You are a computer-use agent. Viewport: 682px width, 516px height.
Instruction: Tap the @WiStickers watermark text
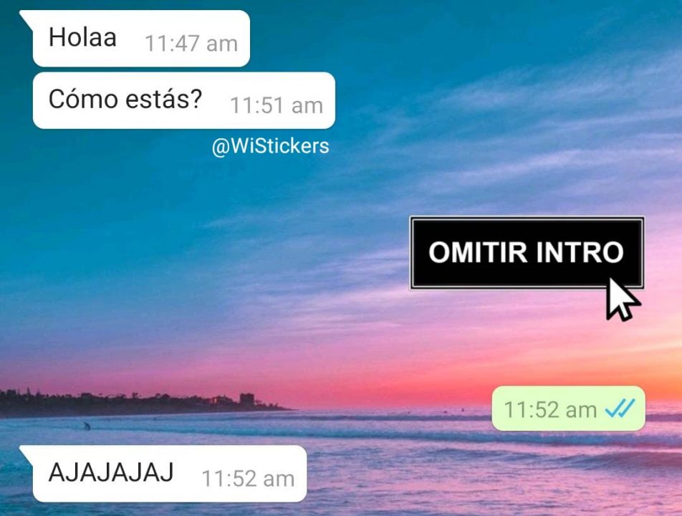pyautogui.click(x=270, y=146)
